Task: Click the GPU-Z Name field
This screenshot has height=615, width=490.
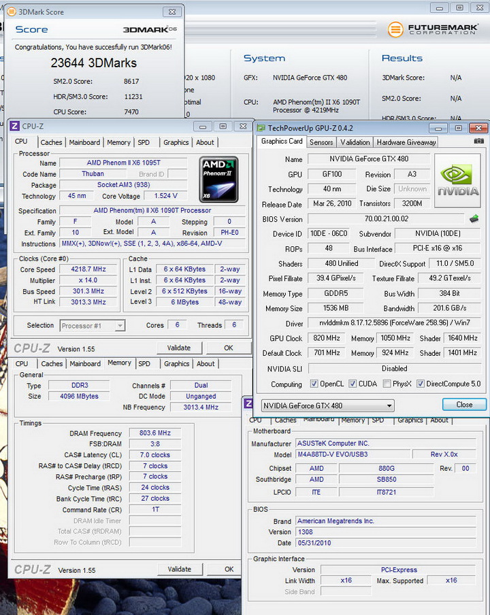Action: [x=369, y=159]
